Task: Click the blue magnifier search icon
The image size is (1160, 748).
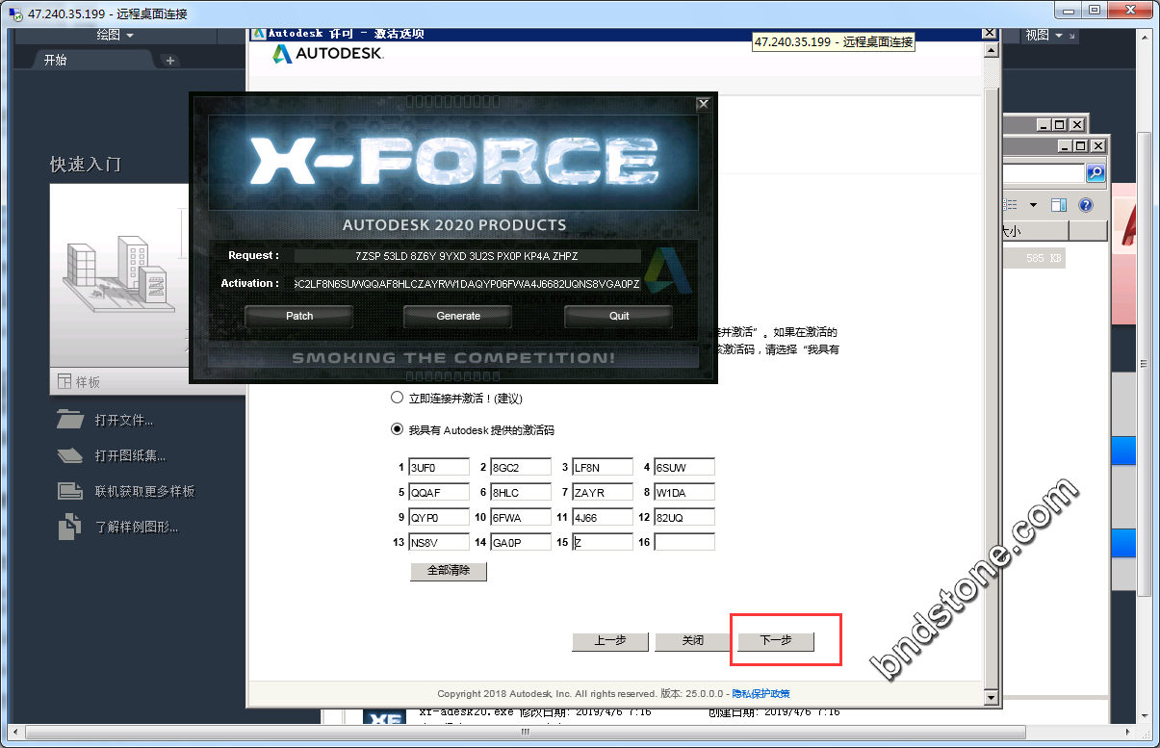Action: (x=1096, y=173)
